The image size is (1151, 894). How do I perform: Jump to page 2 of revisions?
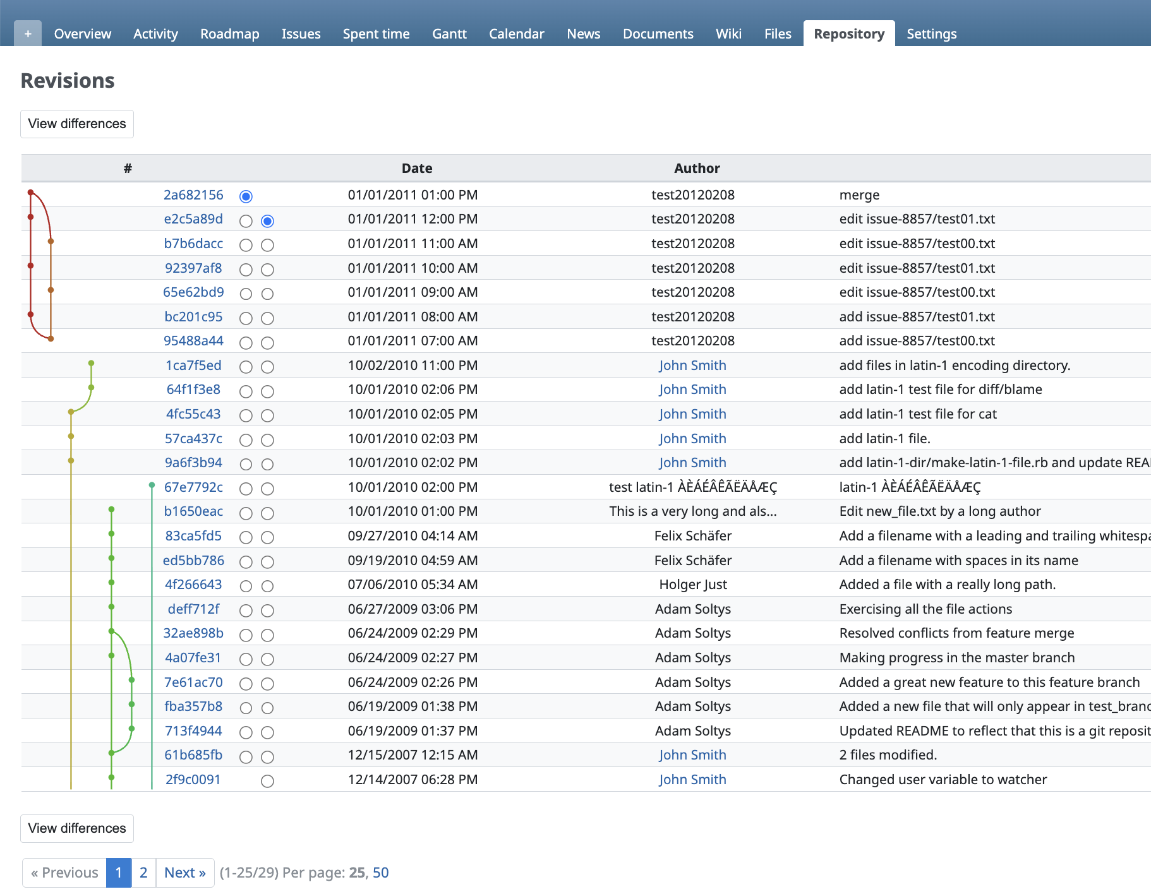143,873
